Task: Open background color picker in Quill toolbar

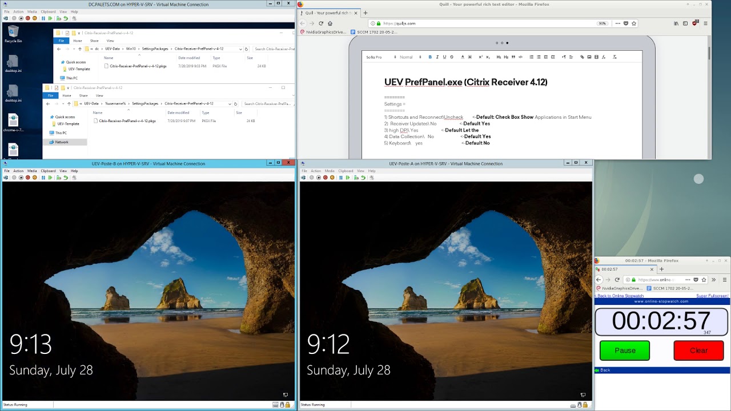Action: pos(469,57)
